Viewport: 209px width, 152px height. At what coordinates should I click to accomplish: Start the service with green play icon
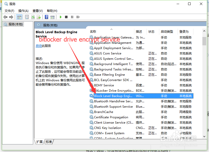click(x=60, y=17)
